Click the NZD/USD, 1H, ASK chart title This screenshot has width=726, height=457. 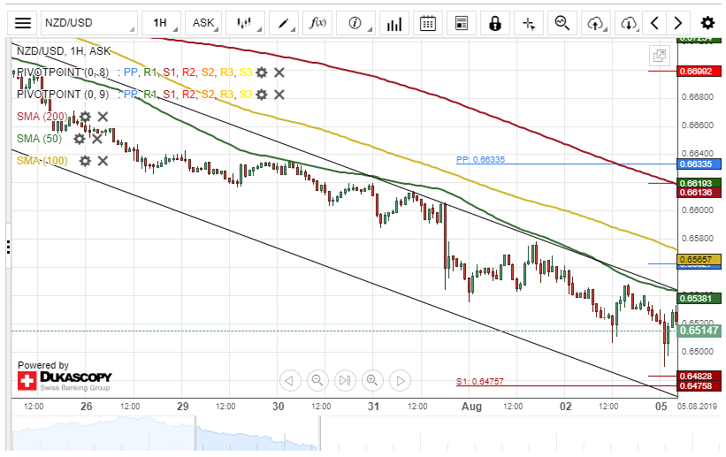[x=64, y=51]
